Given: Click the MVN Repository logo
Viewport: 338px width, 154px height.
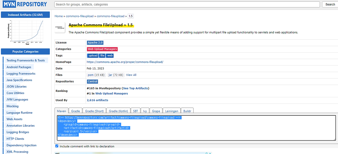Looking at the screenshot, I should (x=25, y=4).
